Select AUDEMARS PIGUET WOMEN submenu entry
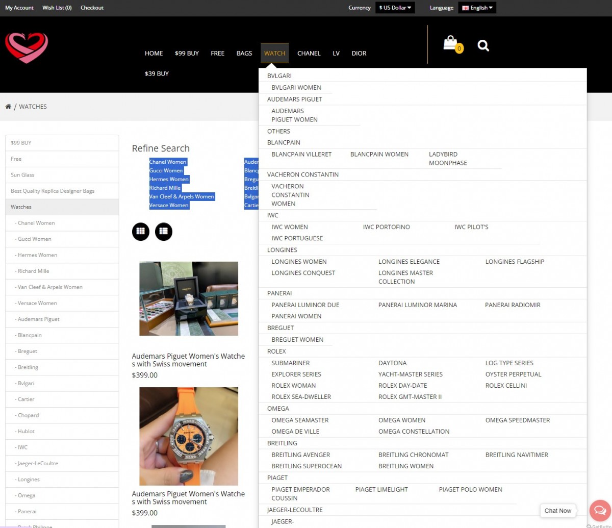Image resolution: width=612 pixels, height=528 pixels. (295, 115)
